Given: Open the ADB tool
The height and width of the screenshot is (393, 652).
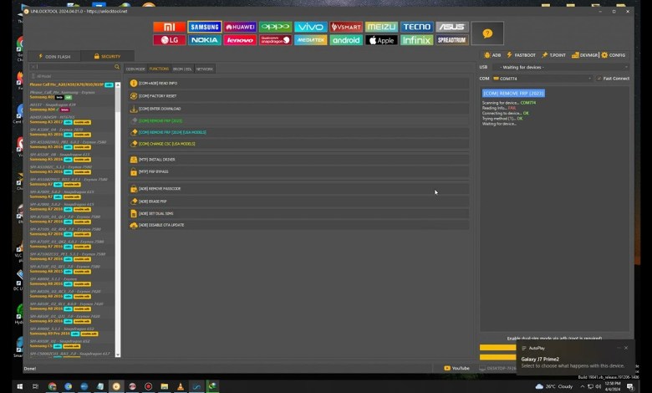Looking at the screenshot, I should (x=492, y=55).
